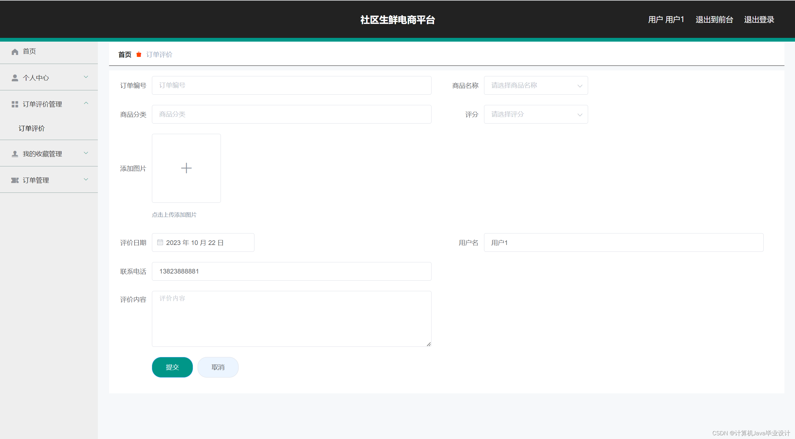Select the 订单评价 submenu item
795x439 pixels.
pos(32,129)
